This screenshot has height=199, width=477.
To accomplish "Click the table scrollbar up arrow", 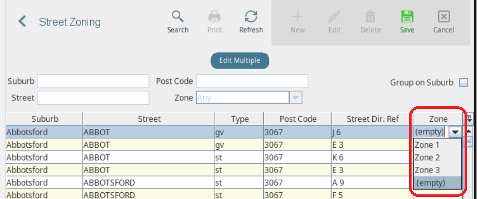I will tap(469, 131).
